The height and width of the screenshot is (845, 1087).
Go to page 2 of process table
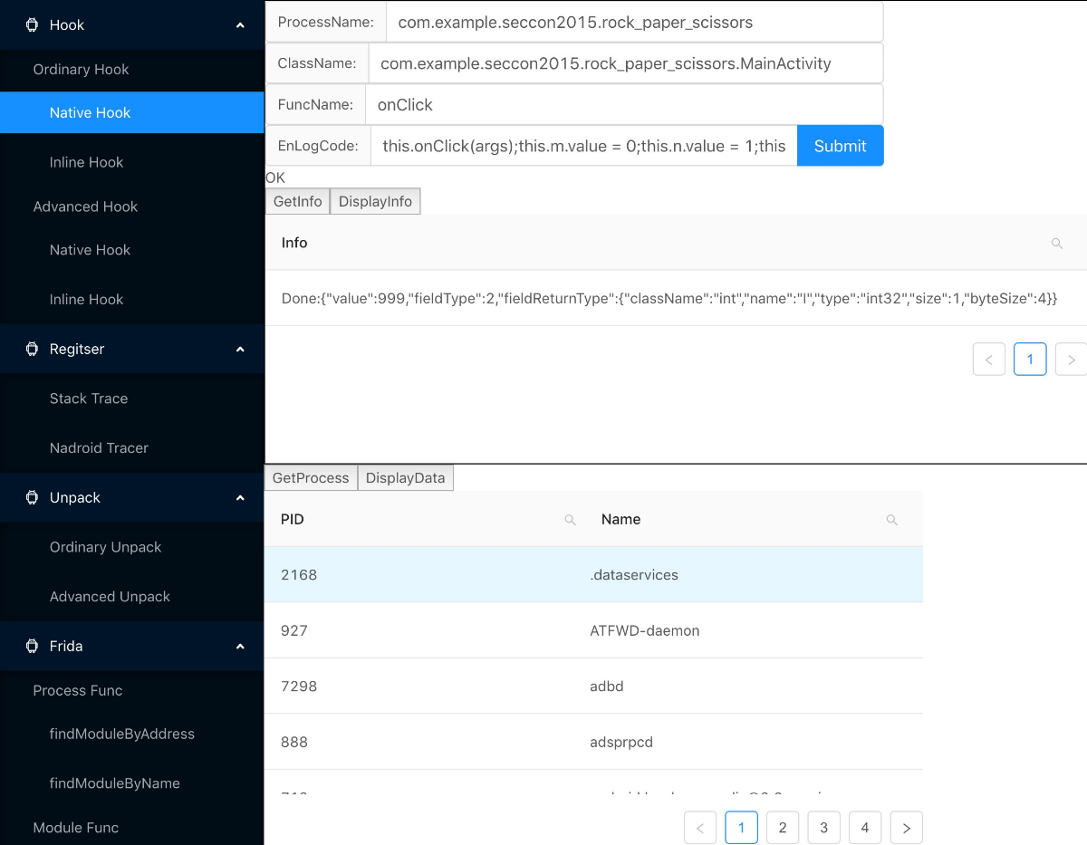(x=783, y=828)
